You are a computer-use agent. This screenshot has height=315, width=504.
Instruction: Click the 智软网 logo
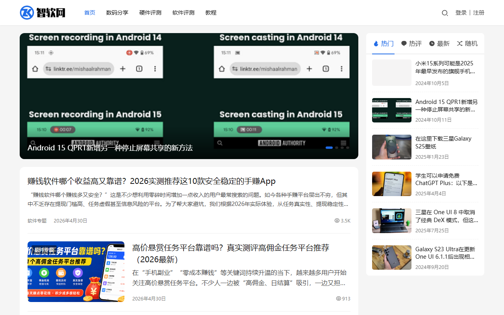click(43, 13)
